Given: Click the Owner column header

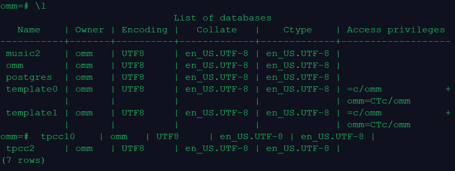Looking at the screenshot, I should tap(90, 30).
